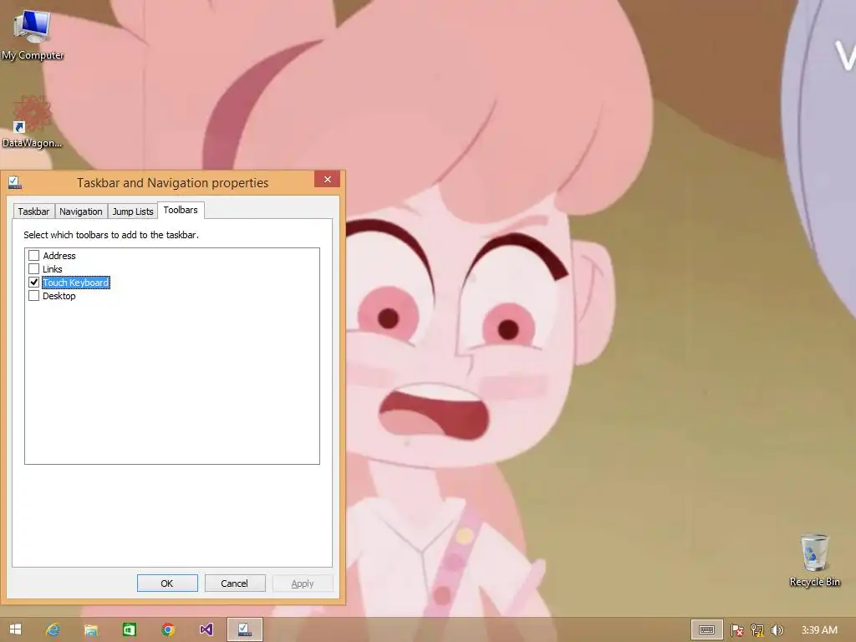Open My Computer desktop icon
The height and width of the screenshot is (642, 856).
33,33
